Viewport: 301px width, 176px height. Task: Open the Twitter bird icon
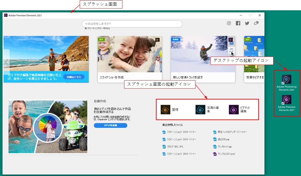pos(247,23)
